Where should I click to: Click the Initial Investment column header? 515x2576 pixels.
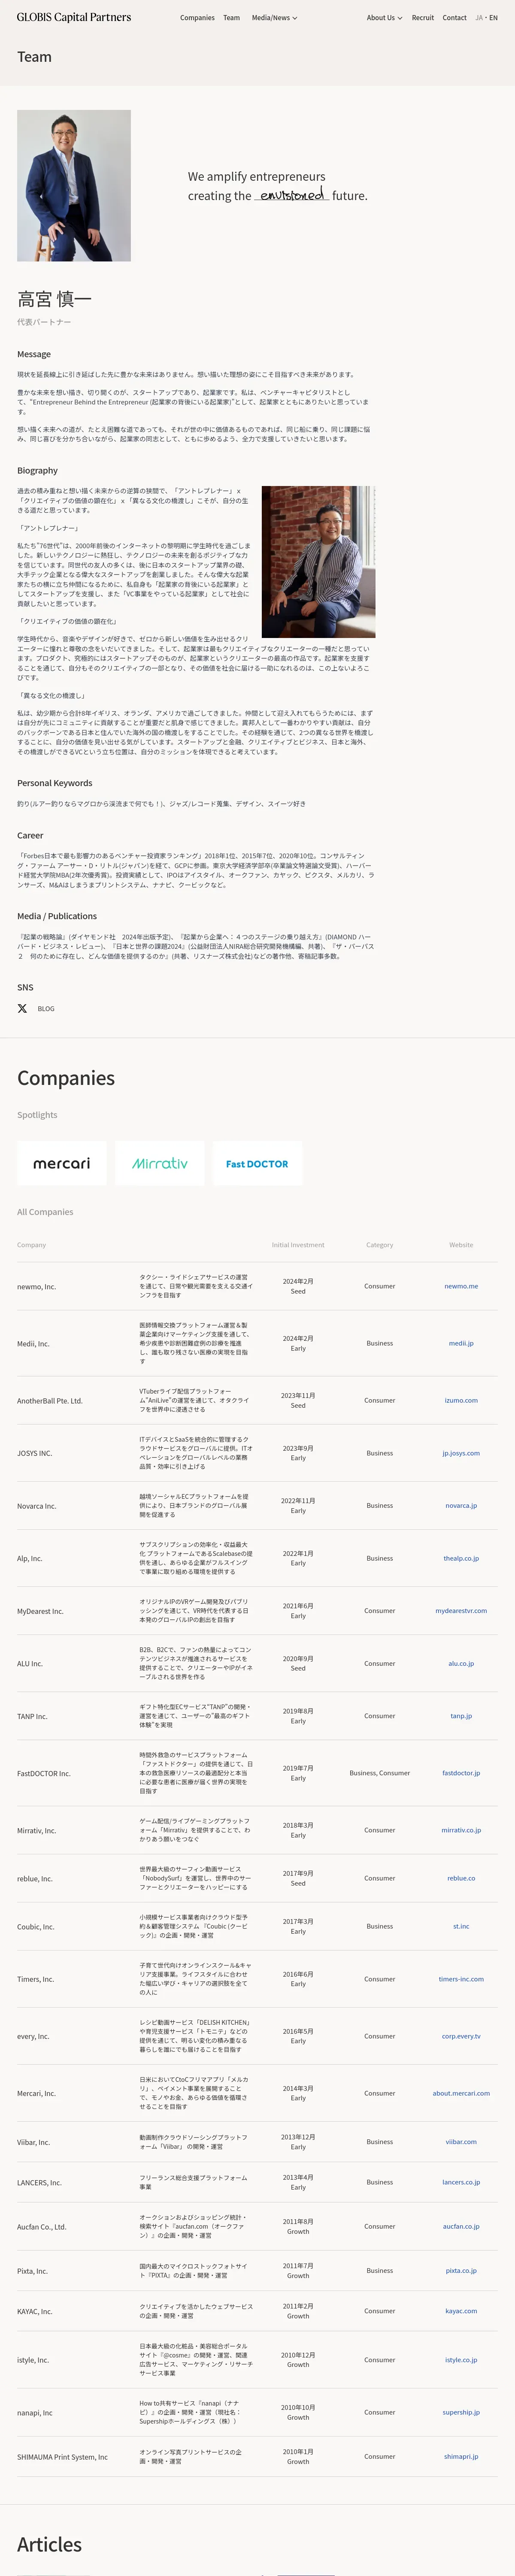298,1245
